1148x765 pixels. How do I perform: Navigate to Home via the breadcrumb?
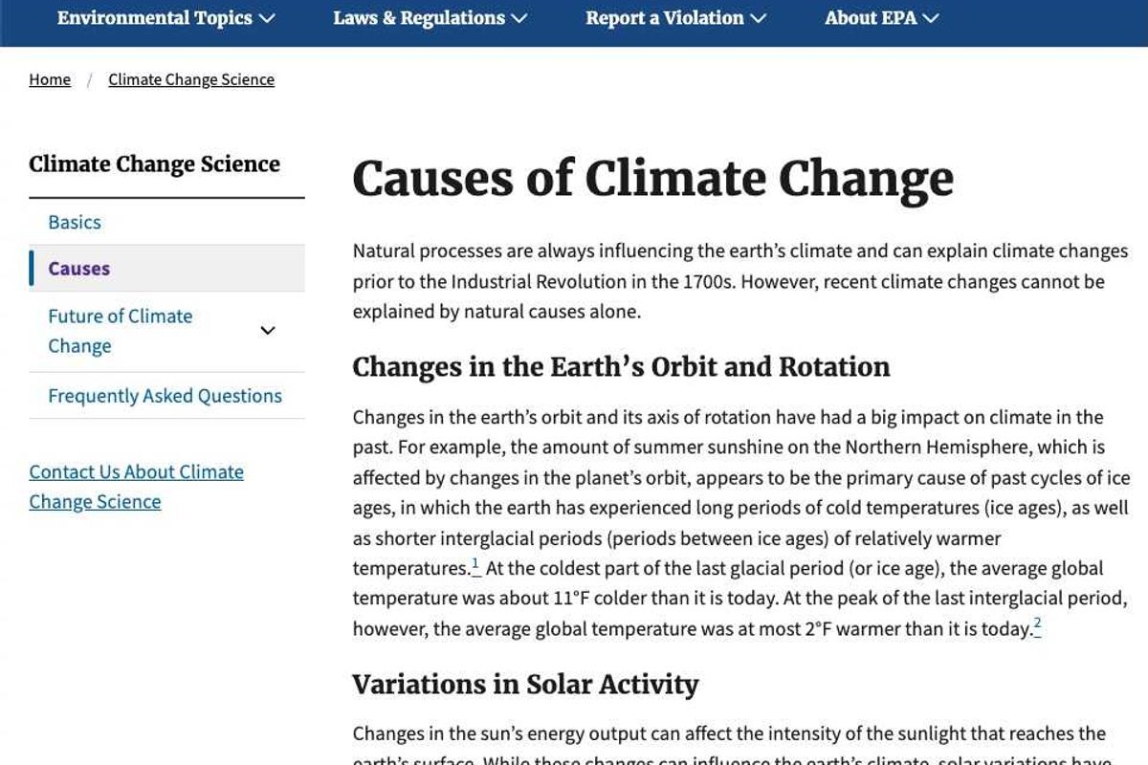click(50, 79)
